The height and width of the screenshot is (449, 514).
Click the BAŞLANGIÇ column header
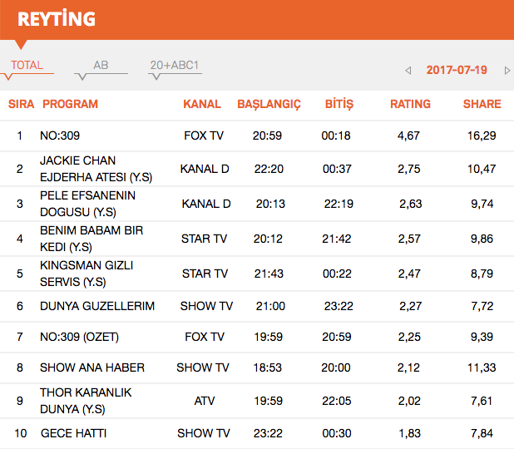[269, 104]
